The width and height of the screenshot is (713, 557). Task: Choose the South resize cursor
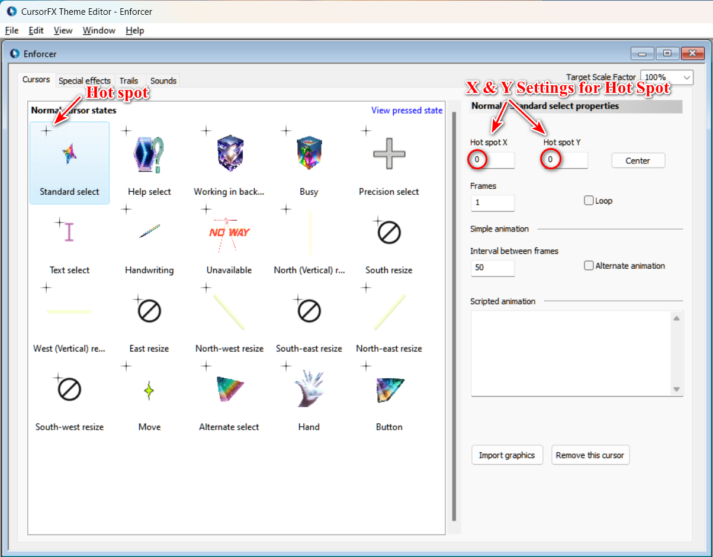click(x=389, y=242)
